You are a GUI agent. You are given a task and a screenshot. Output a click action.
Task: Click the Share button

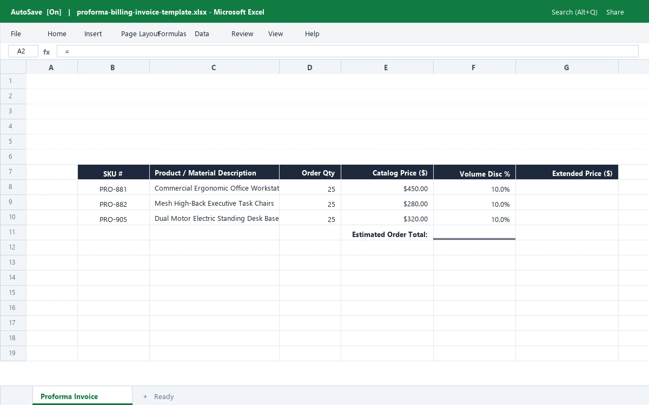tap(615, 12)
